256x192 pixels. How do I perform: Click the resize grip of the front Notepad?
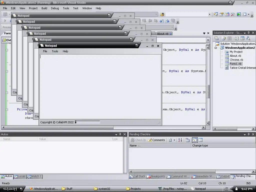[159, 123]
